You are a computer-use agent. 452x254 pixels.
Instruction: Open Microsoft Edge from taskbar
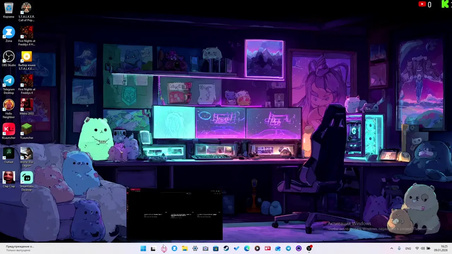(x=247, y=248)
